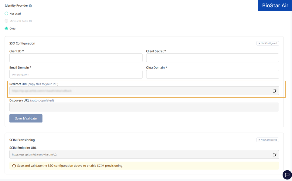
Task: Click SCIM Provisioning Not Configured status badge
Action: [x=268, y=140]
